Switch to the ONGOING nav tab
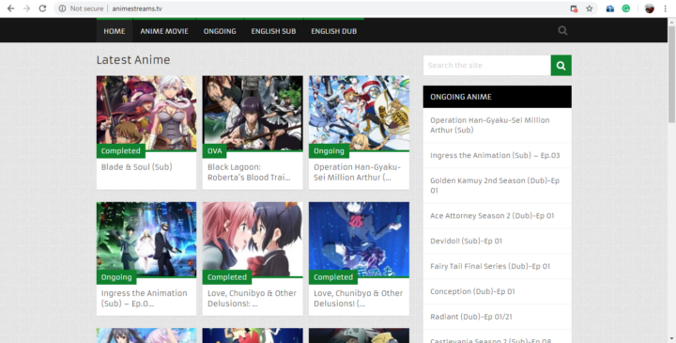 (x=220, y=31)
